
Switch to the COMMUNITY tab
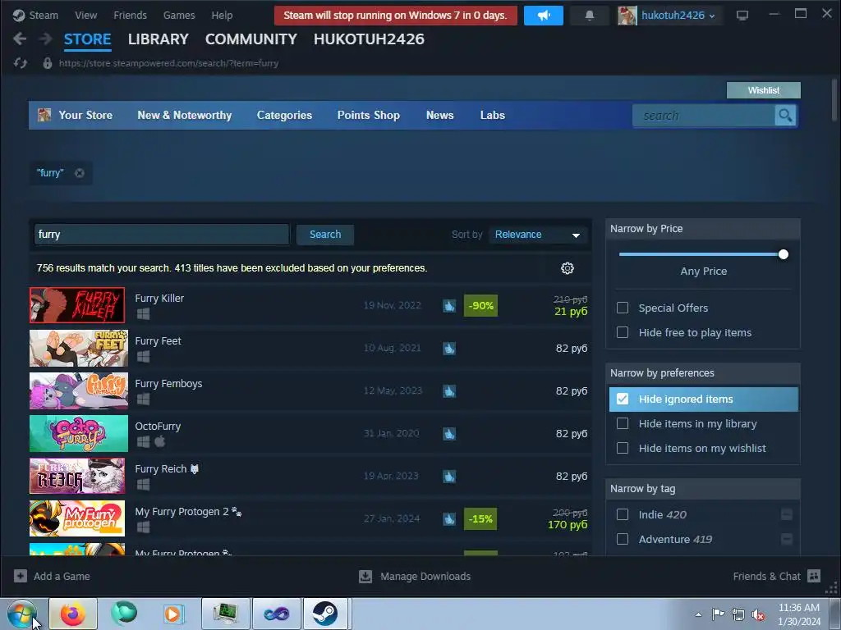point(251,39)
